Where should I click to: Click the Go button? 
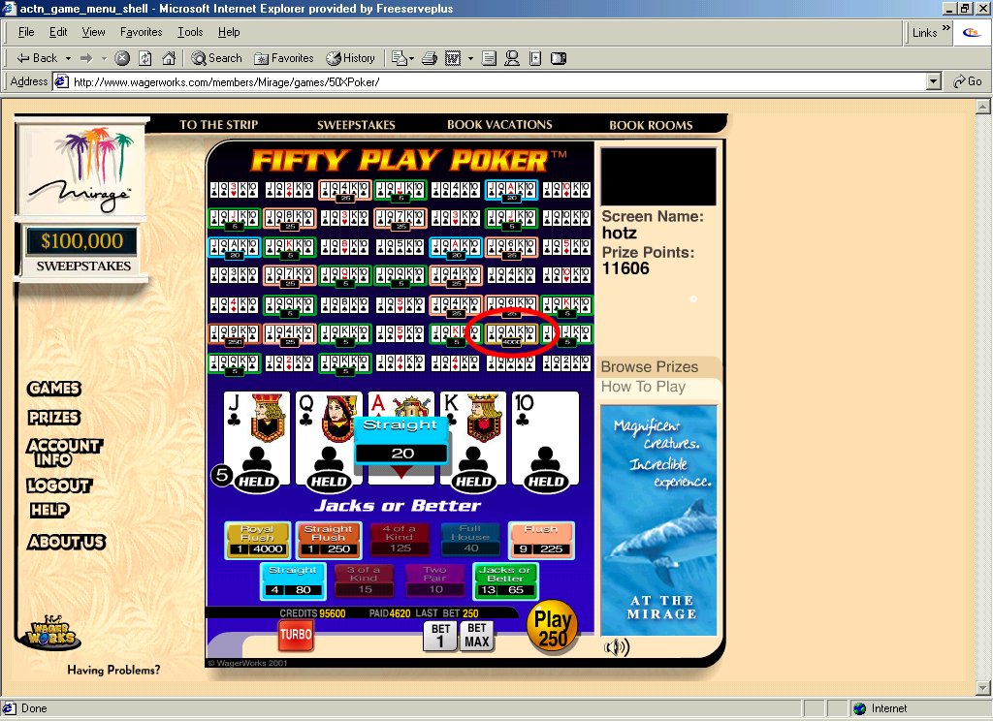click(x=968, y=81)
